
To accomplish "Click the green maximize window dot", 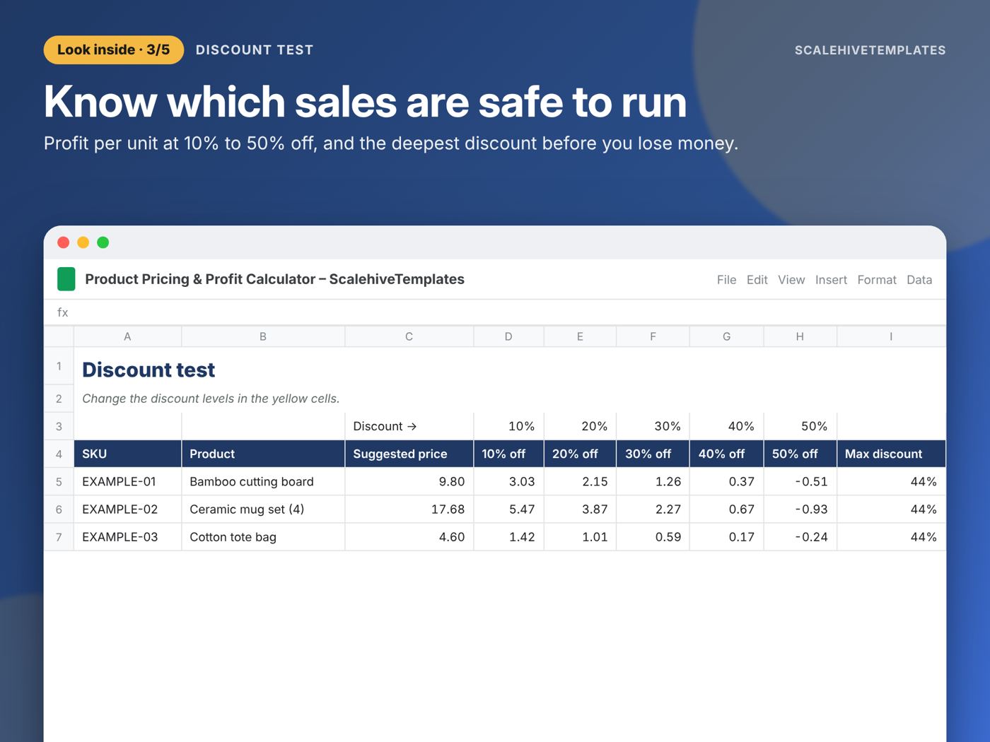I will coord(103,242).
